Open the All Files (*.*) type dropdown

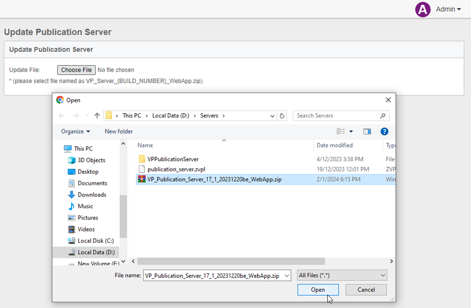[x=342, y=275]
